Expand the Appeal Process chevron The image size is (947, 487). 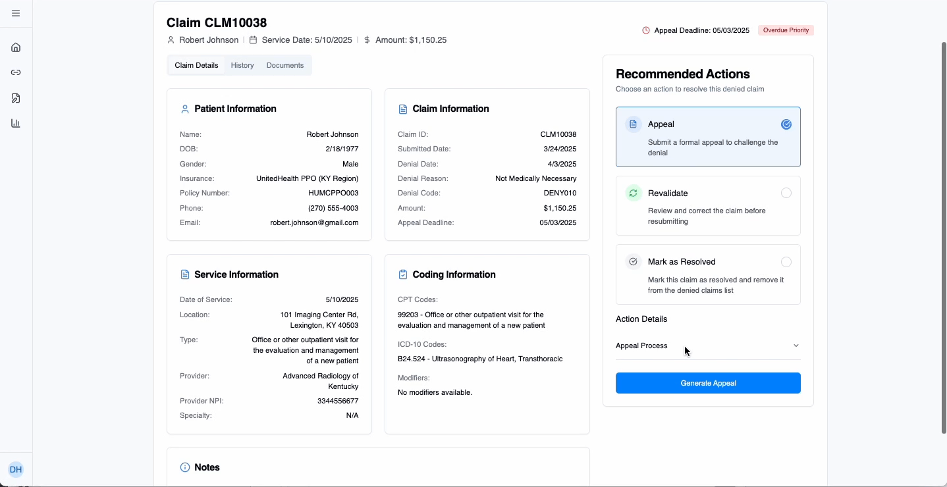pyautogui.click(x=796, y=346)
